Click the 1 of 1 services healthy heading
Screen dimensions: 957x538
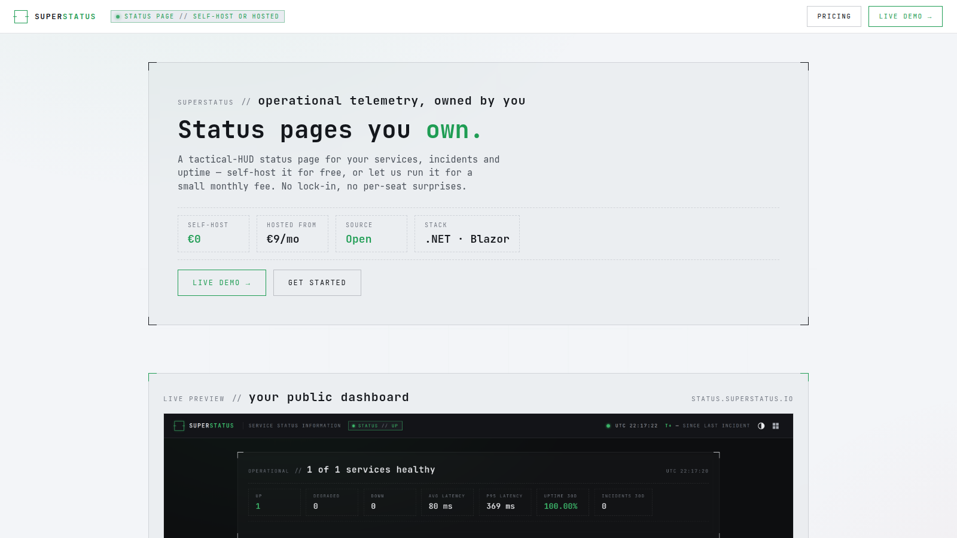click(x=371, y=470)
